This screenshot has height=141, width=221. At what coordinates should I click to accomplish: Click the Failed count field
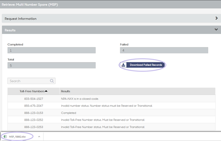[164, 50]
